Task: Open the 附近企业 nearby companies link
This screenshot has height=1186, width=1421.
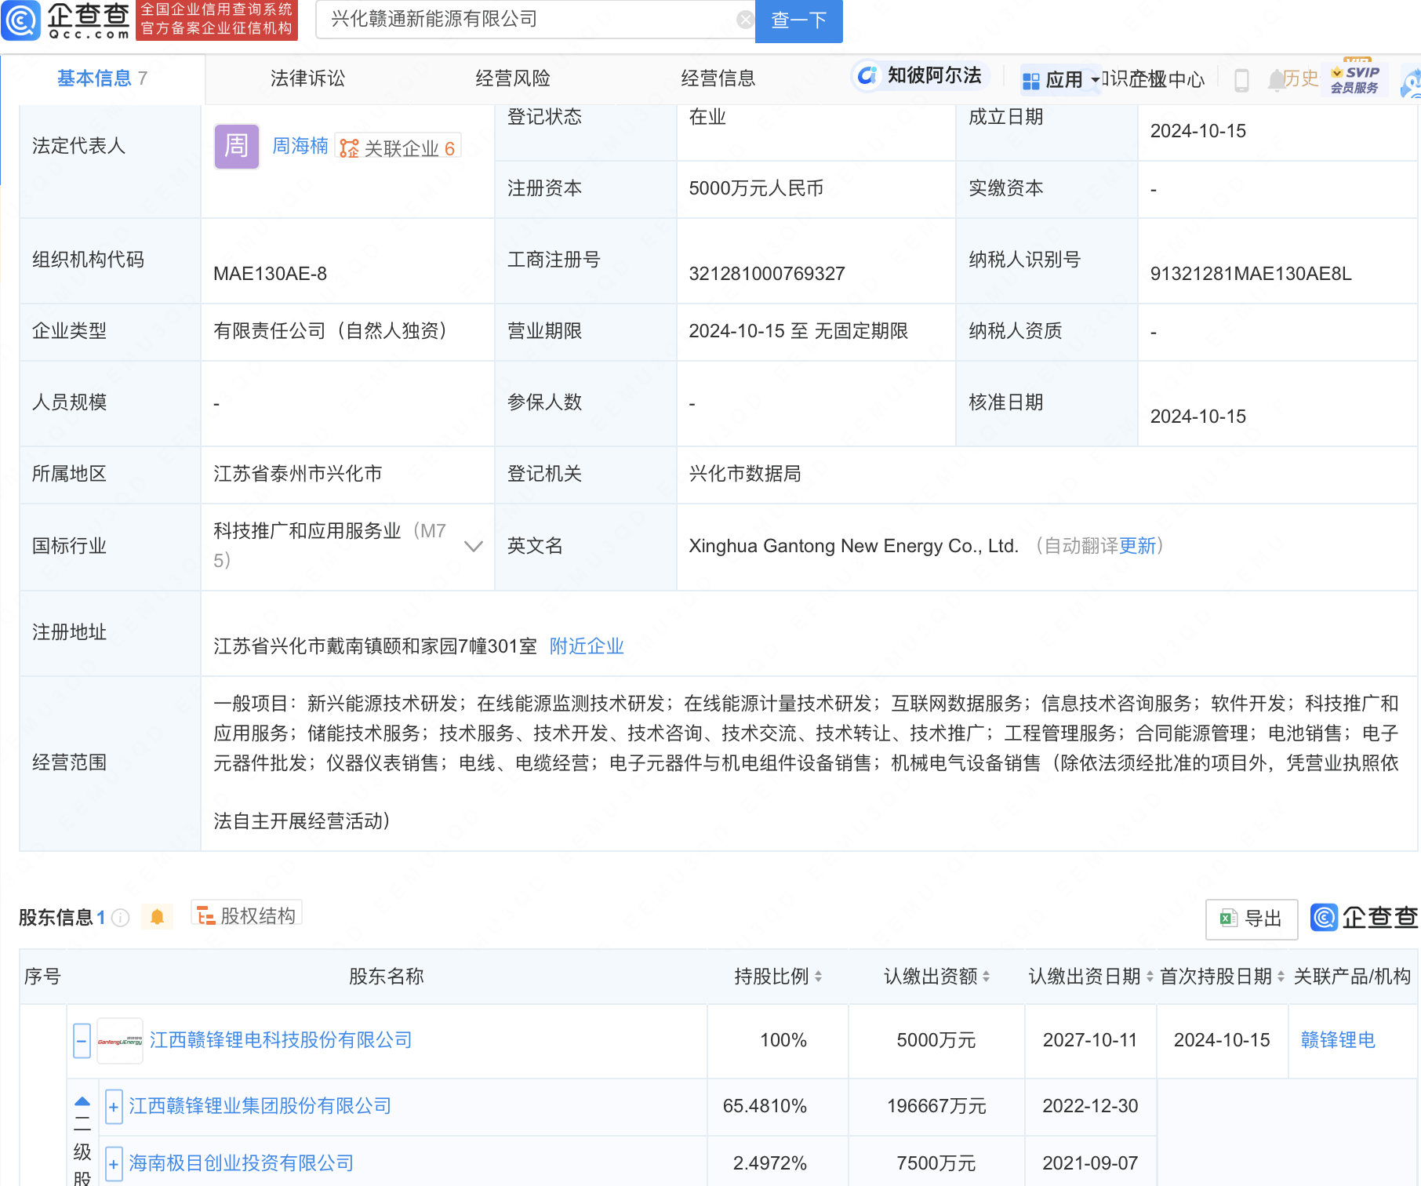Action: click(x=586, y=646)
